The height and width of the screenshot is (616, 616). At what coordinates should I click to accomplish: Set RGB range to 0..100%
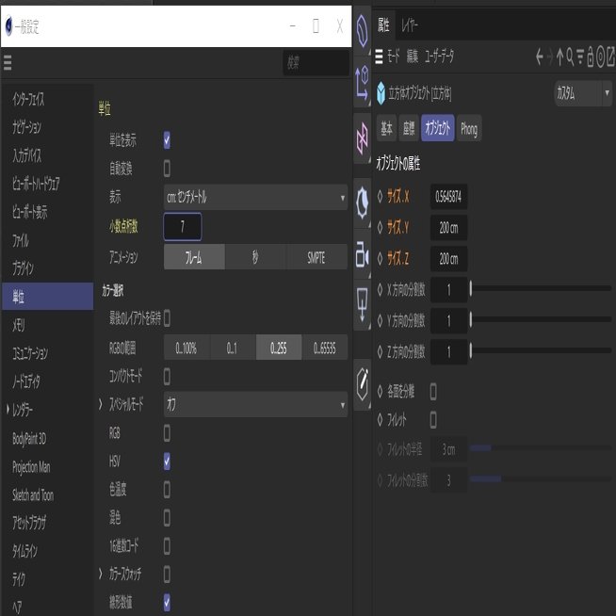click(x=187, y=348)
